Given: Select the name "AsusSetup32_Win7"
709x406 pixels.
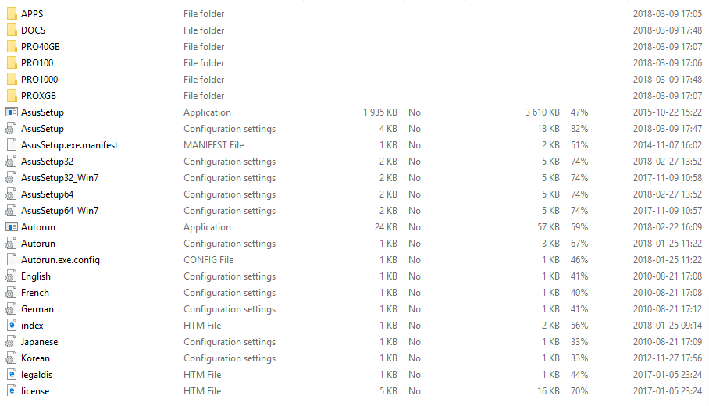Looking at the screenshot, I should click(x=59, y=178).
